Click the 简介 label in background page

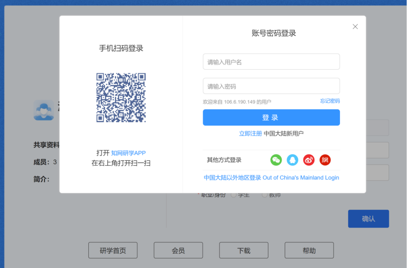pos(42,179)
